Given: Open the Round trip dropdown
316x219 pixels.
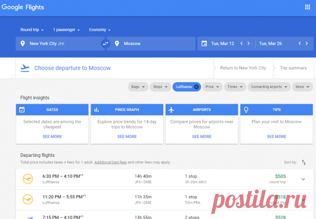Looking at the screenshot, I should tap(32, 30).
